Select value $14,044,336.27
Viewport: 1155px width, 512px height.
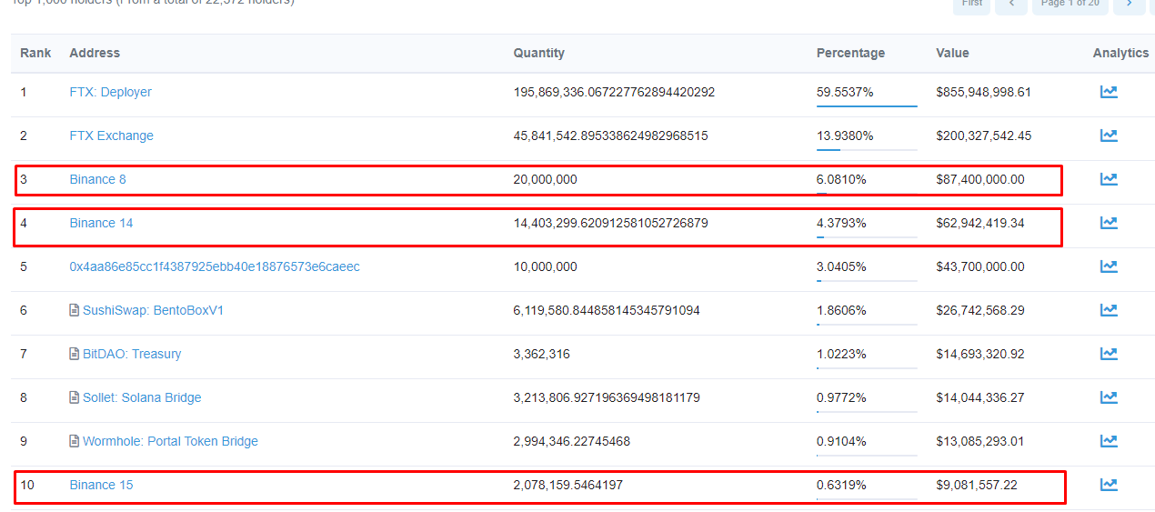[979, 397]
